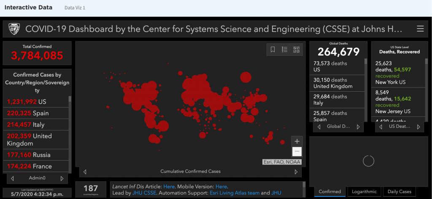Click right arrow beside Admin0
The image size is (432, 199).
pyautogui.click(x=62, y=178)
